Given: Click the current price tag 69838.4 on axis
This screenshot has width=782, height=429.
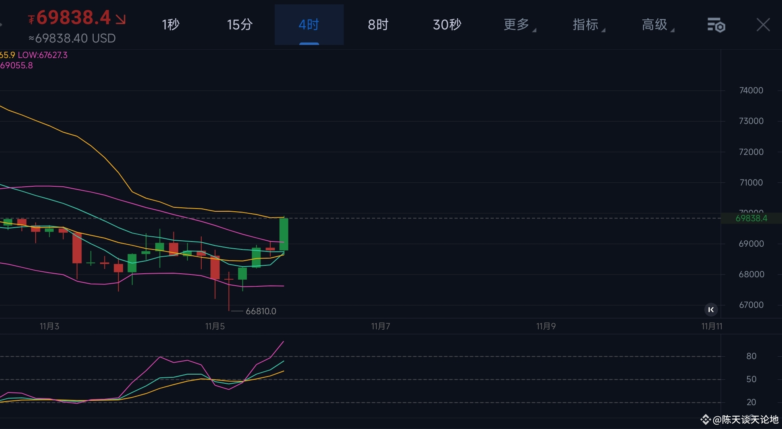Looking at the screenshot, I should tap(751, 218).
